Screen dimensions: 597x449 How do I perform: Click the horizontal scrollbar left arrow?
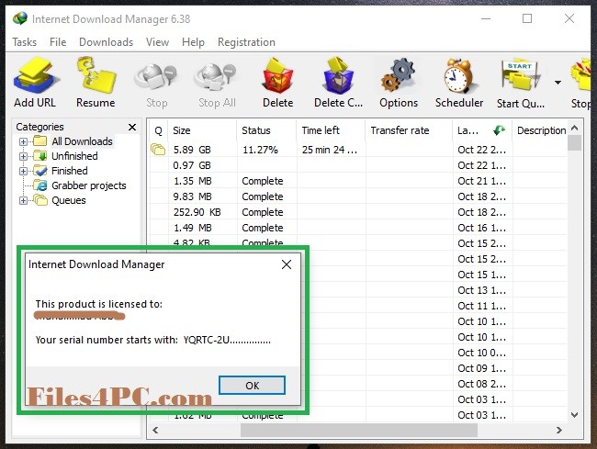tap(155, 430)
